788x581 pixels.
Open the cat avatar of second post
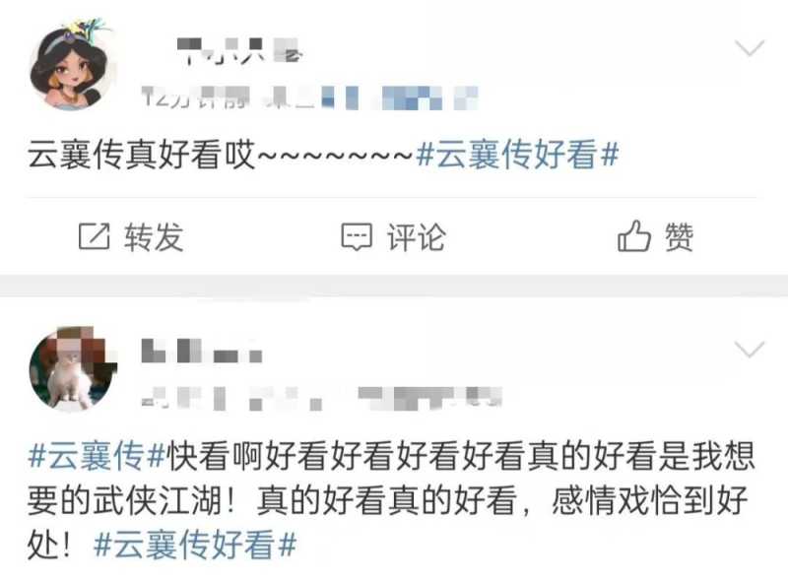click(73, 368)
